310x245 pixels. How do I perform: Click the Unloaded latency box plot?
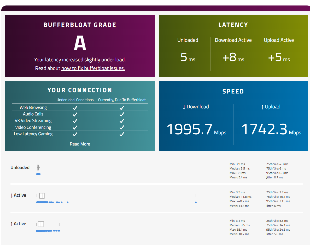coord(38,167)
